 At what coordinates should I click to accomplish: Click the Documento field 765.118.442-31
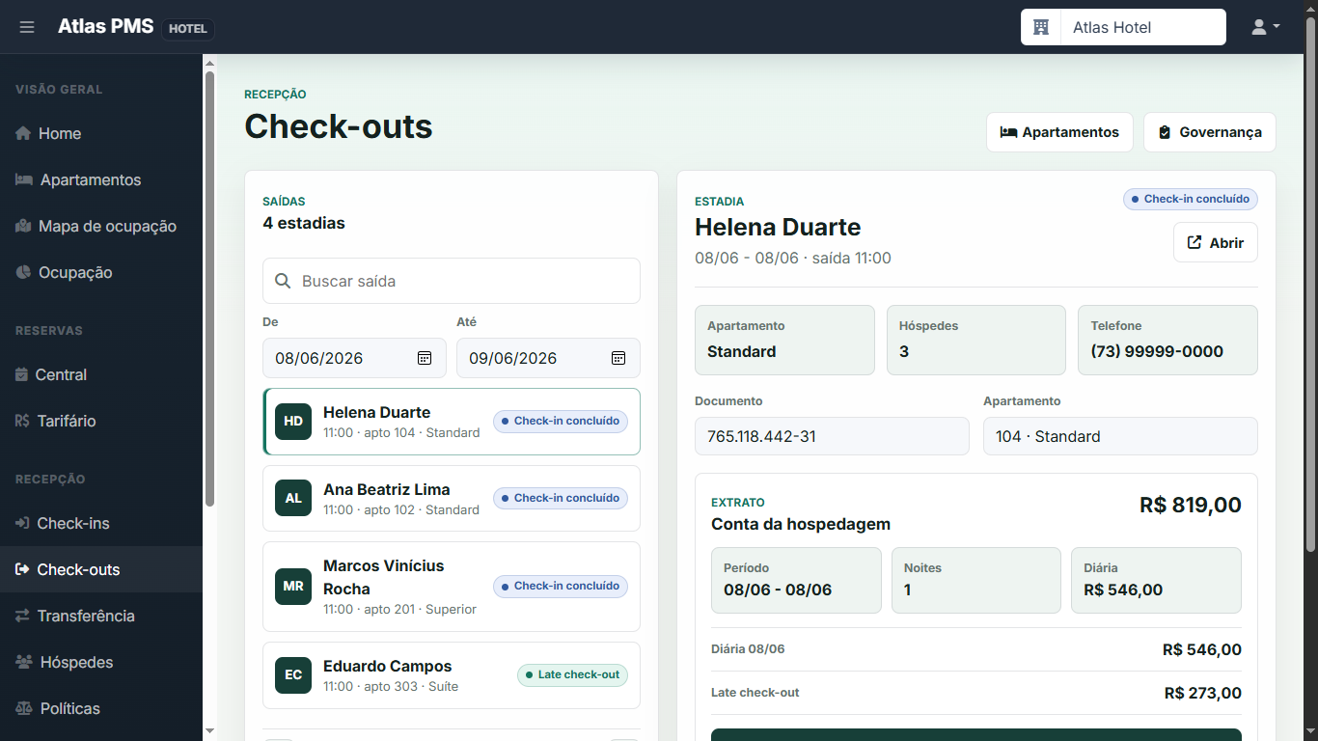point(832,436)
